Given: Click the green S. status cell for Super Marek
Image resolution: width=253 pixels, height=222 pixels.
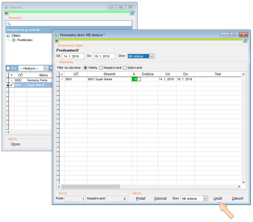Looking at the screenshot, I should pos(134,79).
